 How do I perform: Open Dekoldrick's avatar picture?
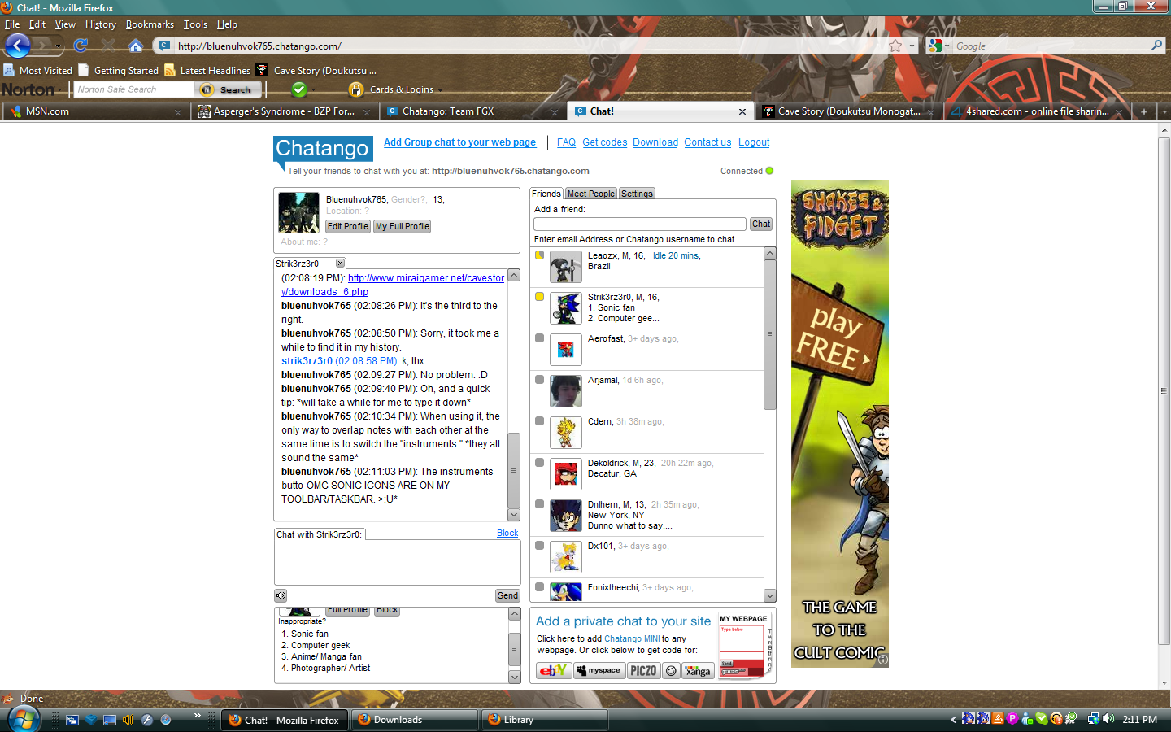(565, 474)
